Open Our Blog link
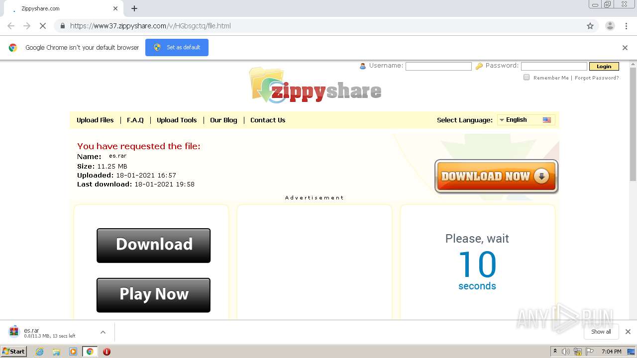This screenshot has width=637, height=358. click(223, 120)
